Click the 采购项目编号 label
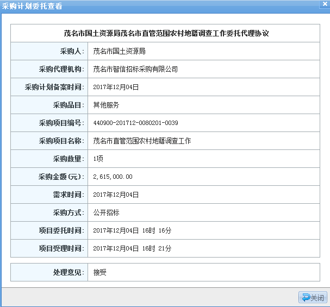This screenshot has height=307, width=330. coord(61,123)
